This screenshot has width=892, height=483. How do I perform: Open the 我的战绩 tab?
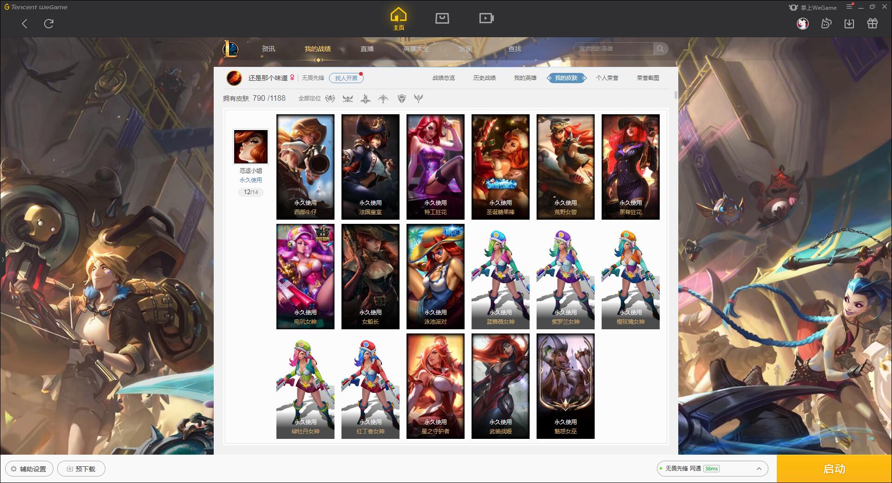pos(318,49)
